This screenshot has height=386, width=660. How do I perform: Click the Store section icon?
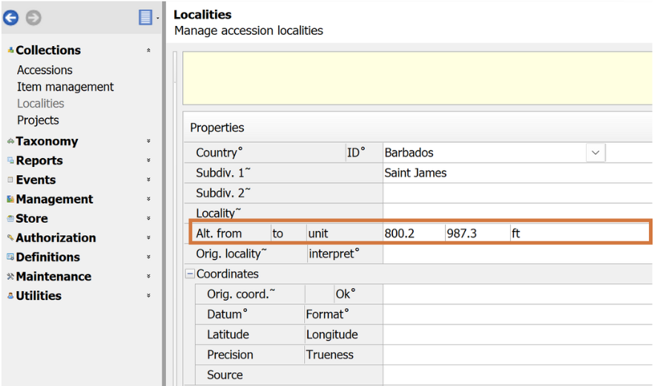tap(10, 218)
